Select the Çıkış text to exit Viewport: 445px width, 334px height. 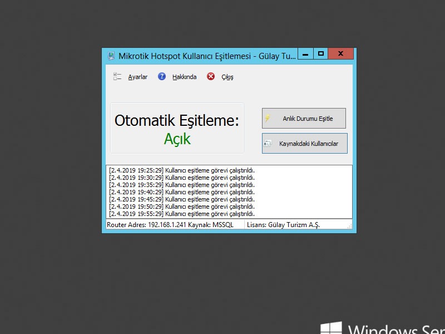228,77
